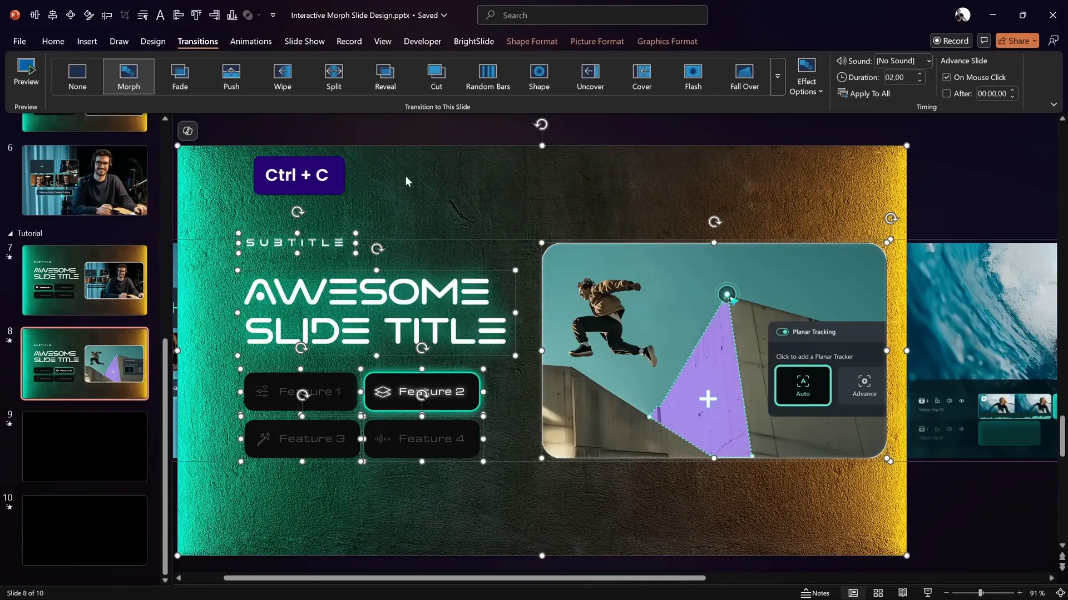Open the Animations tab

pos(250,41)
